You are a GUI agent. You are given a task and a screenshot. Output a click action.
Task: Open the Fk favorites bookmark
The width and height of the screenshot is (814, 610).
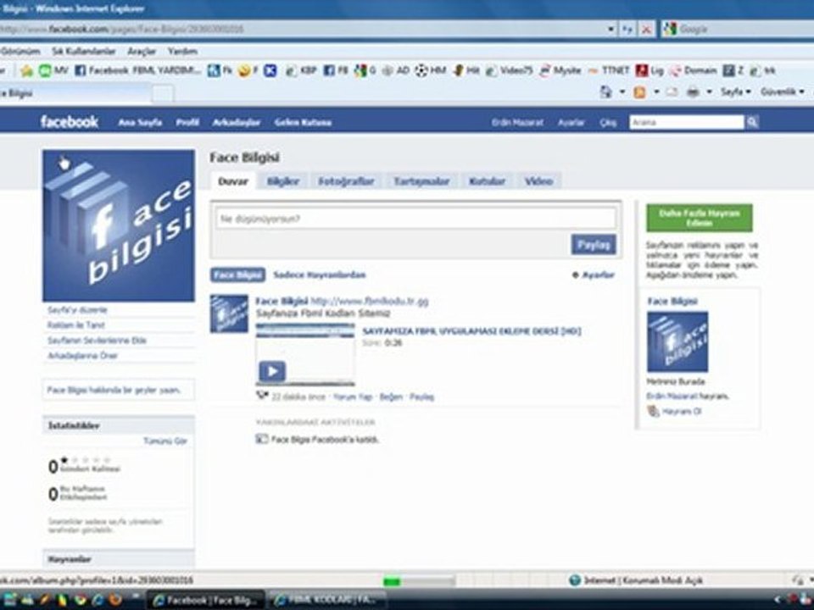220,70
